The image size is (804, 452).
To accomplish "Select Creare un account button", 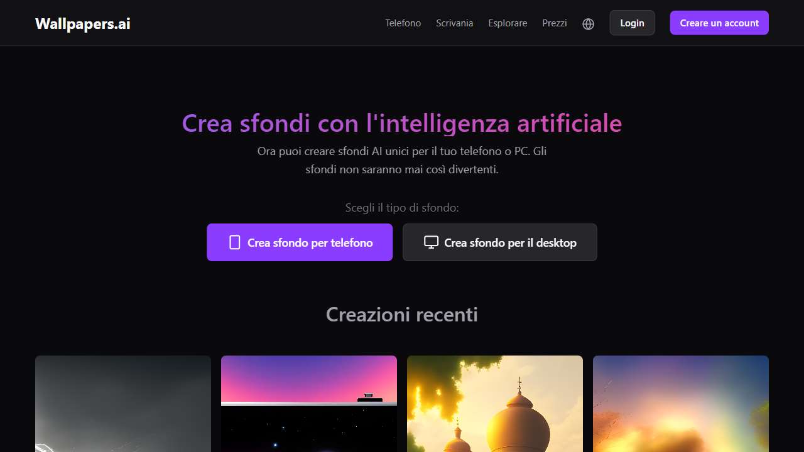I will [x=719, y=23].
